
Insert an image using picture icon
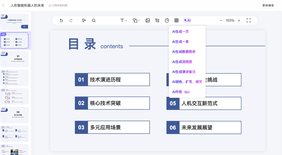[148, 20]
